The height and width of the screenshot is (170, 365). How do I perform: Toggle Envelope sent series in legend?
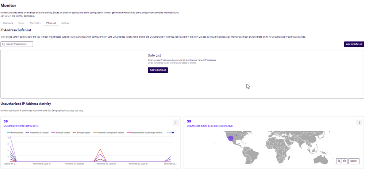(15, 132)
